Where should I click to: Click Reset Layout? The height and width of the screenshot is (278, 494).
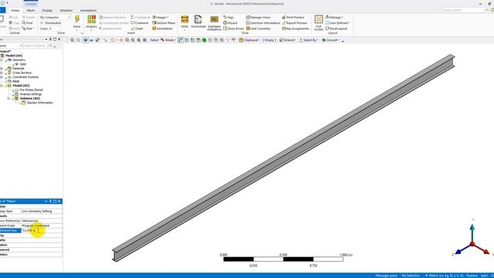337,29
